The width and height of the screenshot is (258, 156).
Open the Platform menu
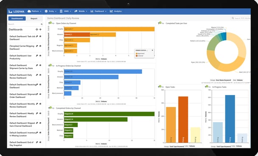click(34, 11)
